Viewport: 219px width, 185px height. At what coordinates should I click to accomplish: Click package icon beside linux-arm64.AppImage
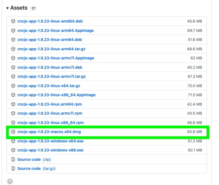[13, 31]
